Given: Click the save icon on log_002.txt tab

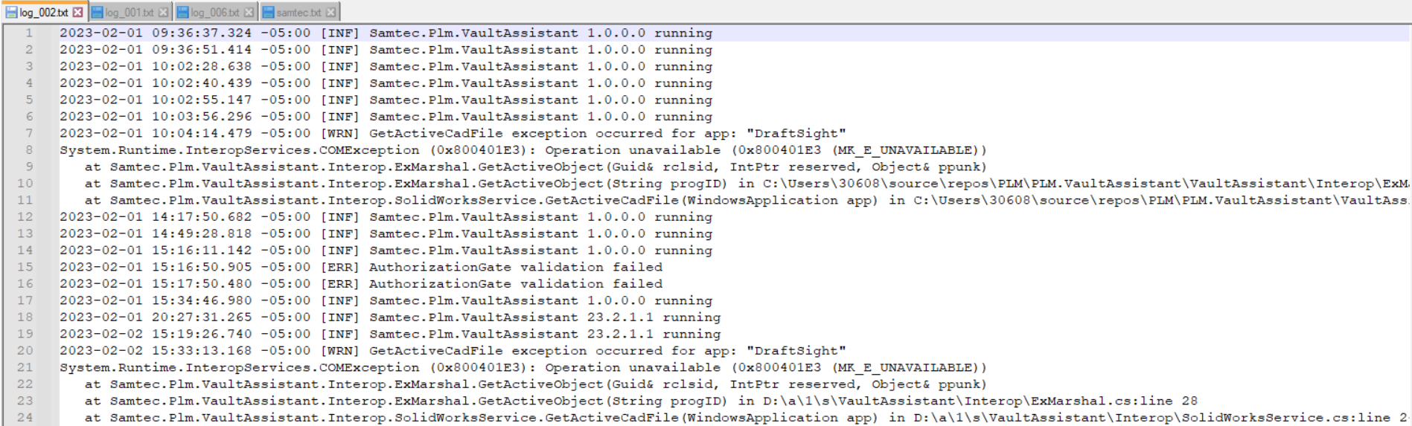Looking at the screenshot, I should (11, 13).
